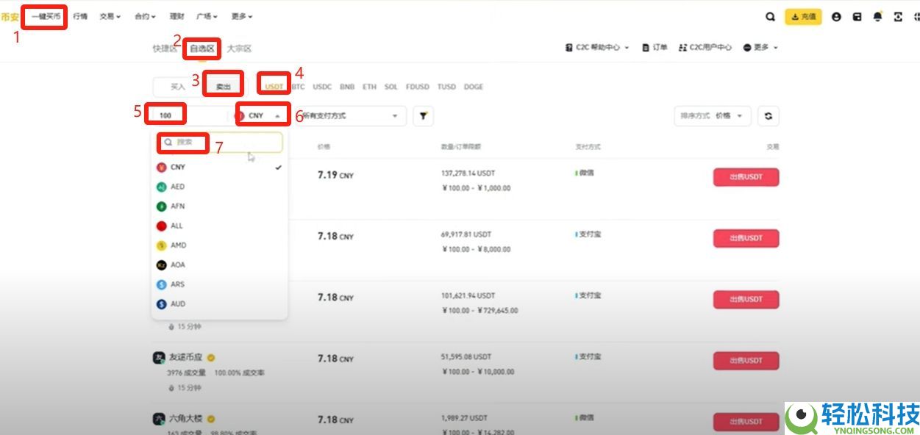Click the WeChat payment icon on first listing
920x435 pixels.
pyautogui.click(x=577, y=172)
